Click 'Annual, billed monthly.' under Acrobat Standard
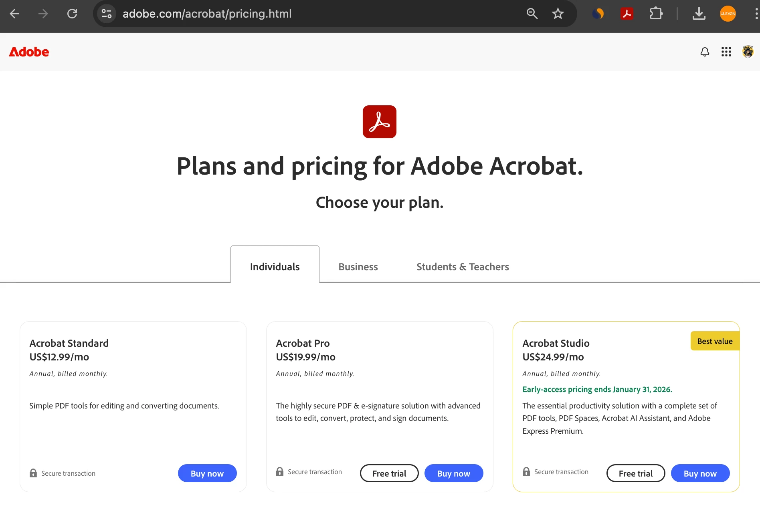 (x=69, y=374)
